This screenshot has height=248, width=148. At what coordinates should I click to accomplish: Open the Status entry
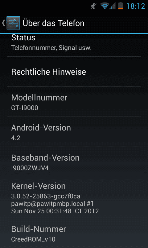coord(74,45)
